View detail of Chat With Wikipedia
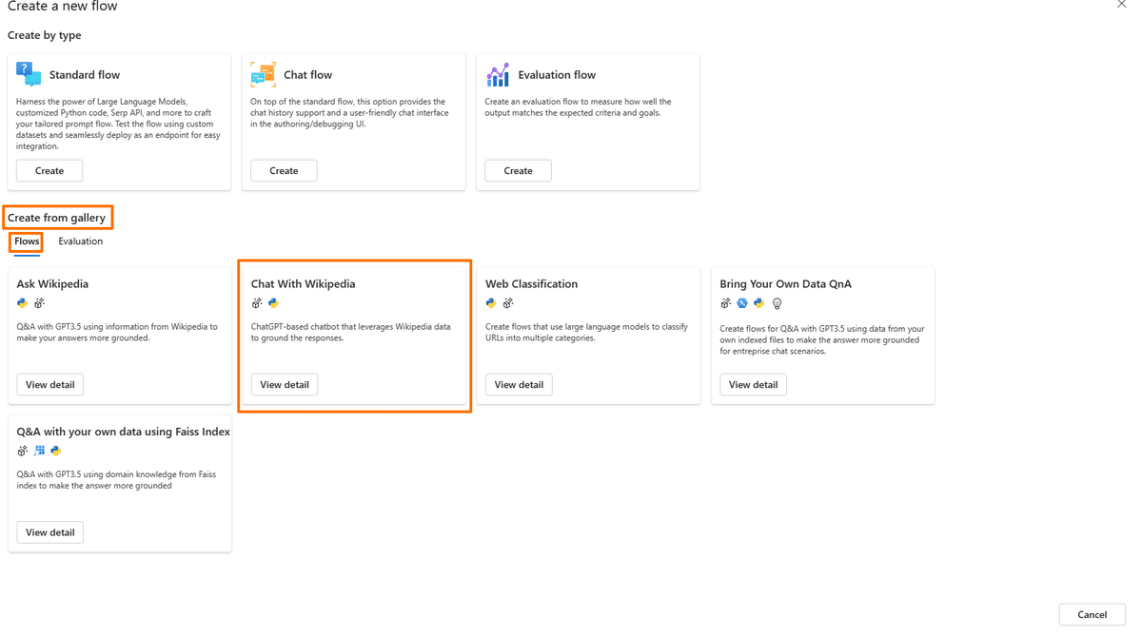The width and height of the screenshot is (1142, 636). (x=284, y=384)
